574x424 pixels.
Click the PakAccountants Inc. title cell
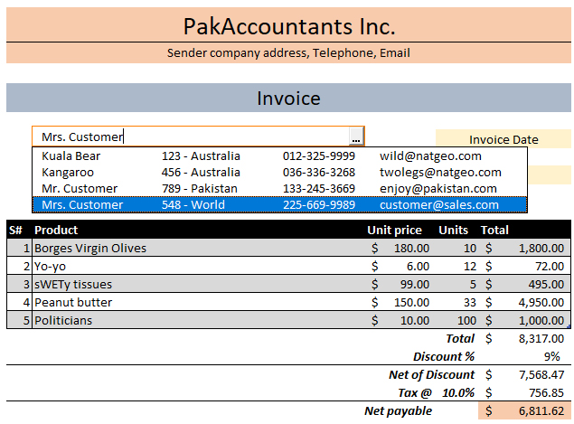coord(289,25)
